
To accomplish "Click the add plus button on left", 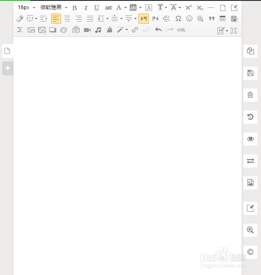I will coord(8,68).
